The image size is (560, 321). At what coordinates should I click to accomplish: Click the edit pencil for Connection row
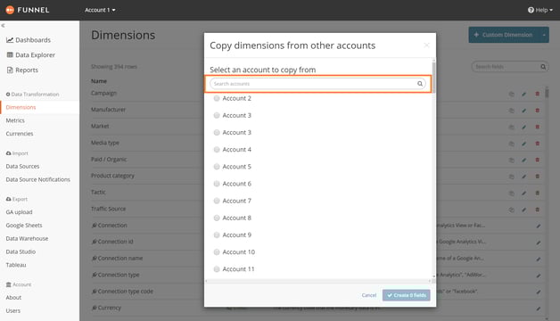point(539,226)
